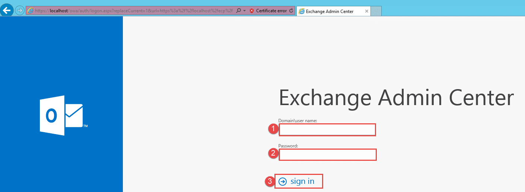
Task: Click the Internet Explorer page icon in address bar
Action: pyautogui.click(x=30, y=11)
